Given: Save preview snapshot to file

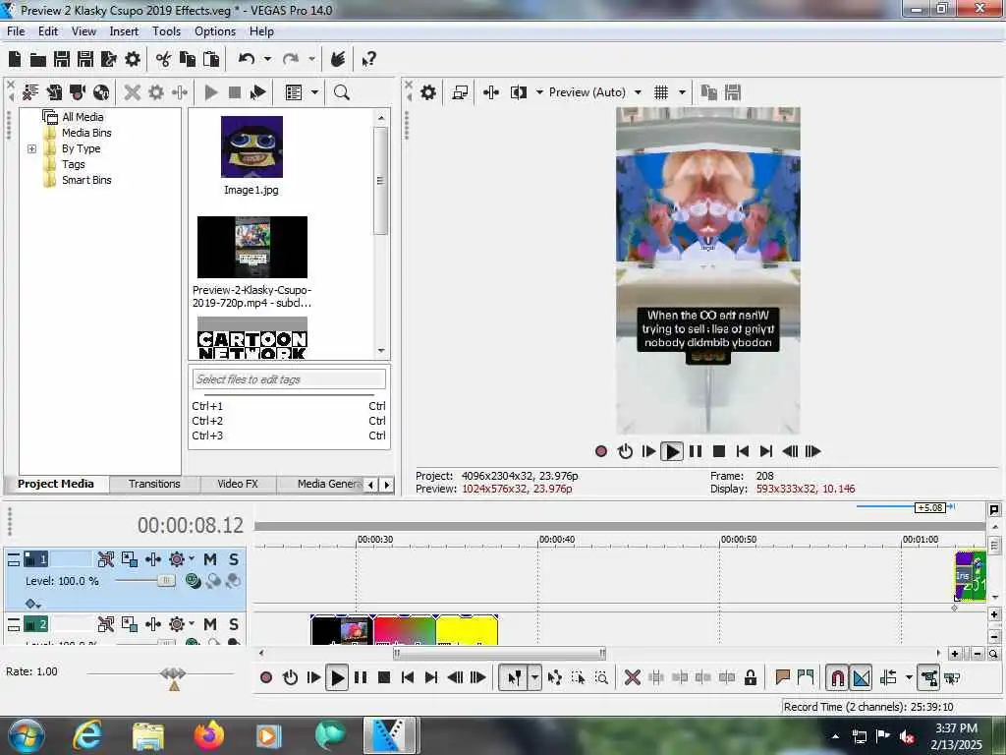Looking at the screenshot, I should [733, 92].
